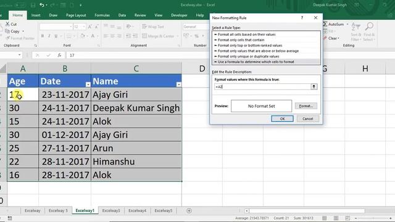Open Find & Select magnifier tool
395x222 pixels.
tap(369, 31)
